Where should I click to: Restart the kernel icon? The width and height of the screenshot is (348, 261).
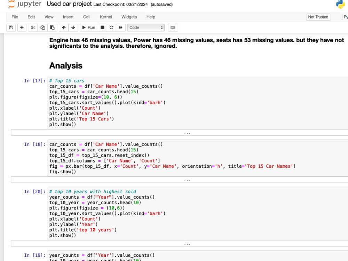coord(111,27)
